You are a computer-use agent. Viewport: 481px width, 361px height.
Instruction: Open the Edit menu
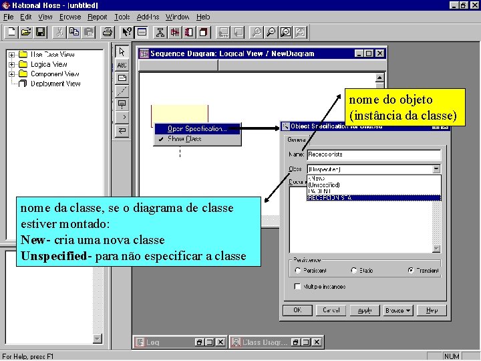pyautogui.click(x=26, y=17)
